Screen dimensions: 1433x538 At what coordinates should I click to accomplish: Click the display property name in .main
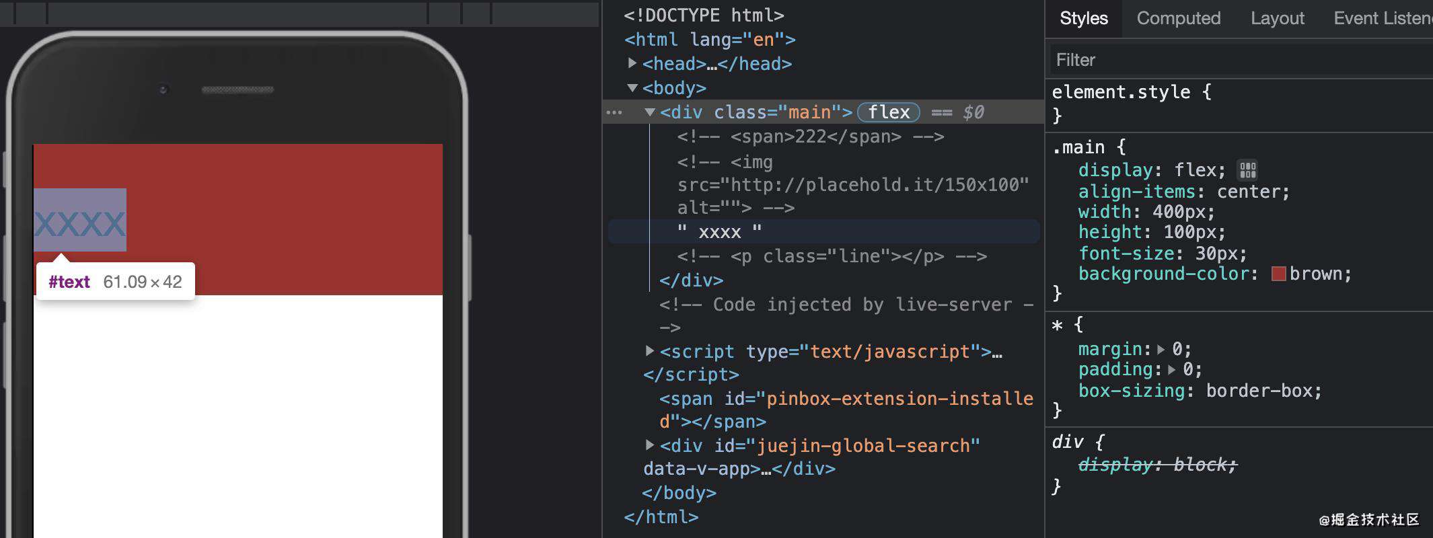[x=1115, y=170]
